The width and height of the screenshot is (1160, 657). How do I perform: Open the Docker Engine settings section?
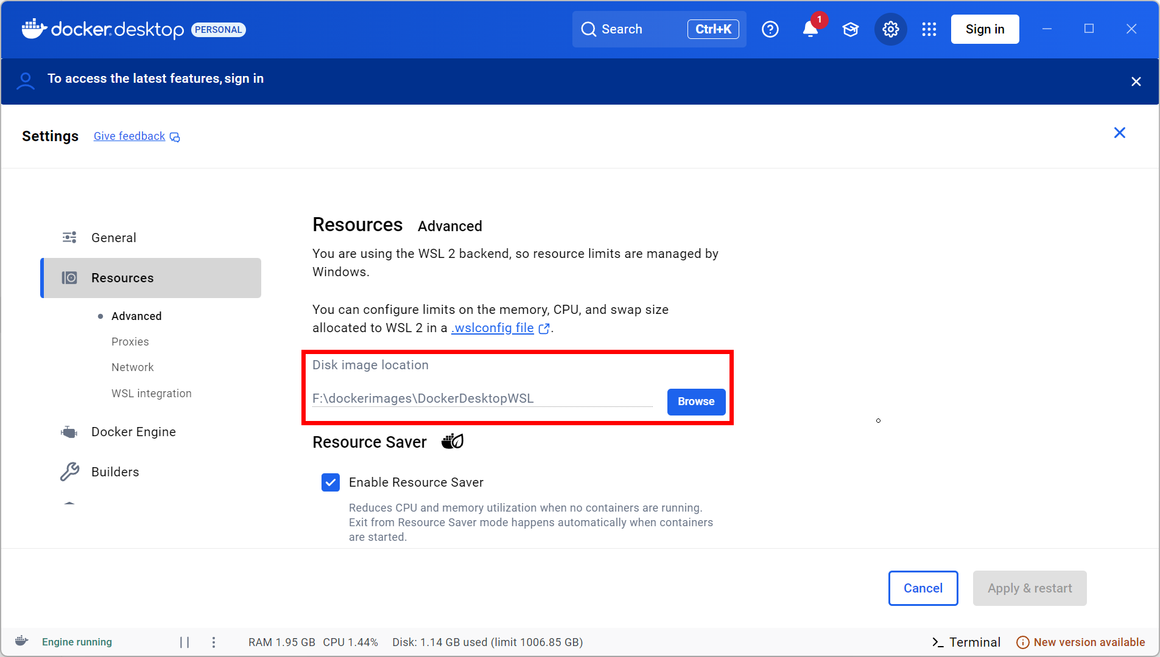click(151, 432)
